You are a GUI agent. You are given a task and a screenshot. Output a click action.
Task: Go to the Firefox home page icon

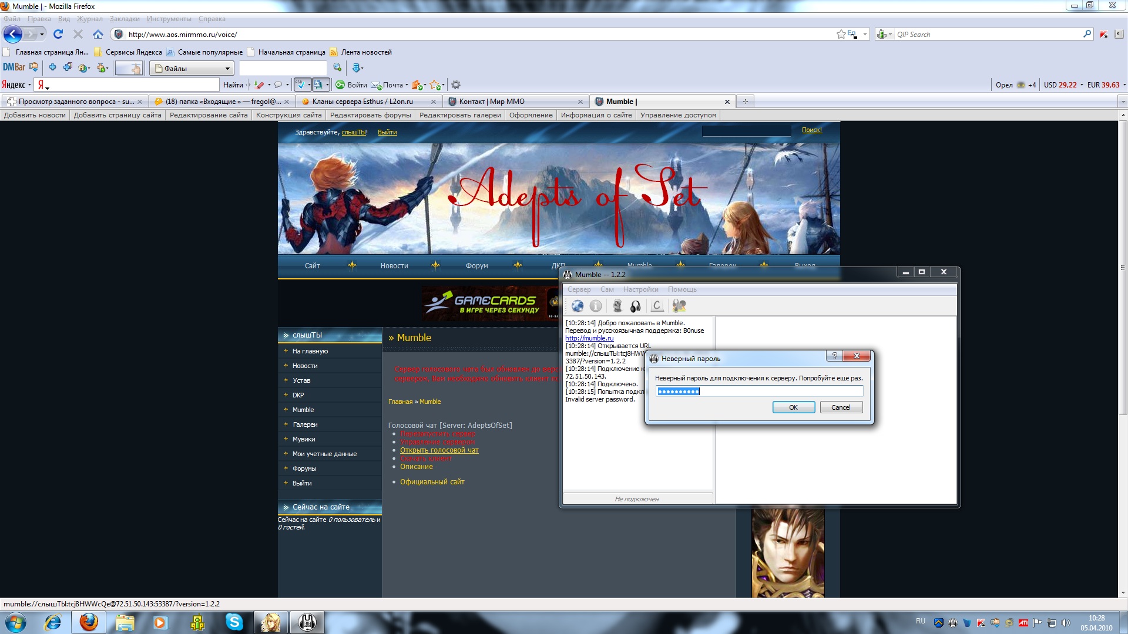coord(98,35)
